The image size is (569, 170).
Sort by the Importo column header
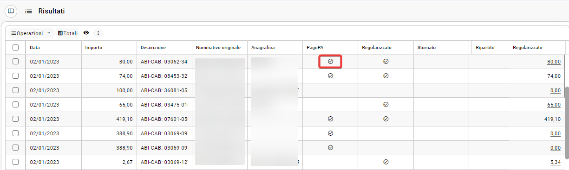tap(94, 47)
